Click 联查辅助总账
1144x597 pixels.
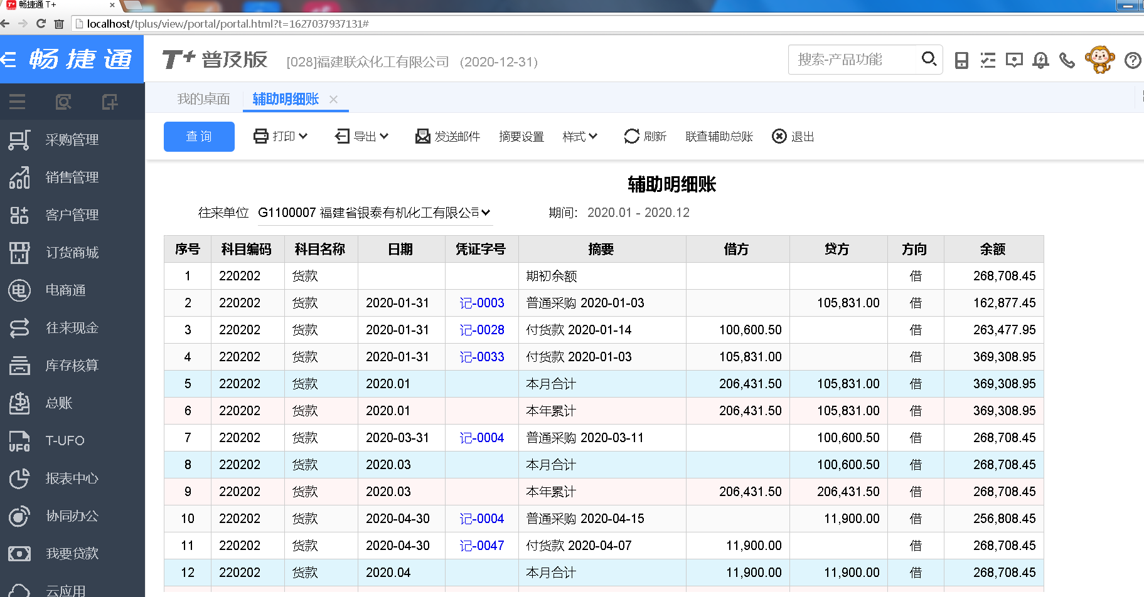coord(719,136)
